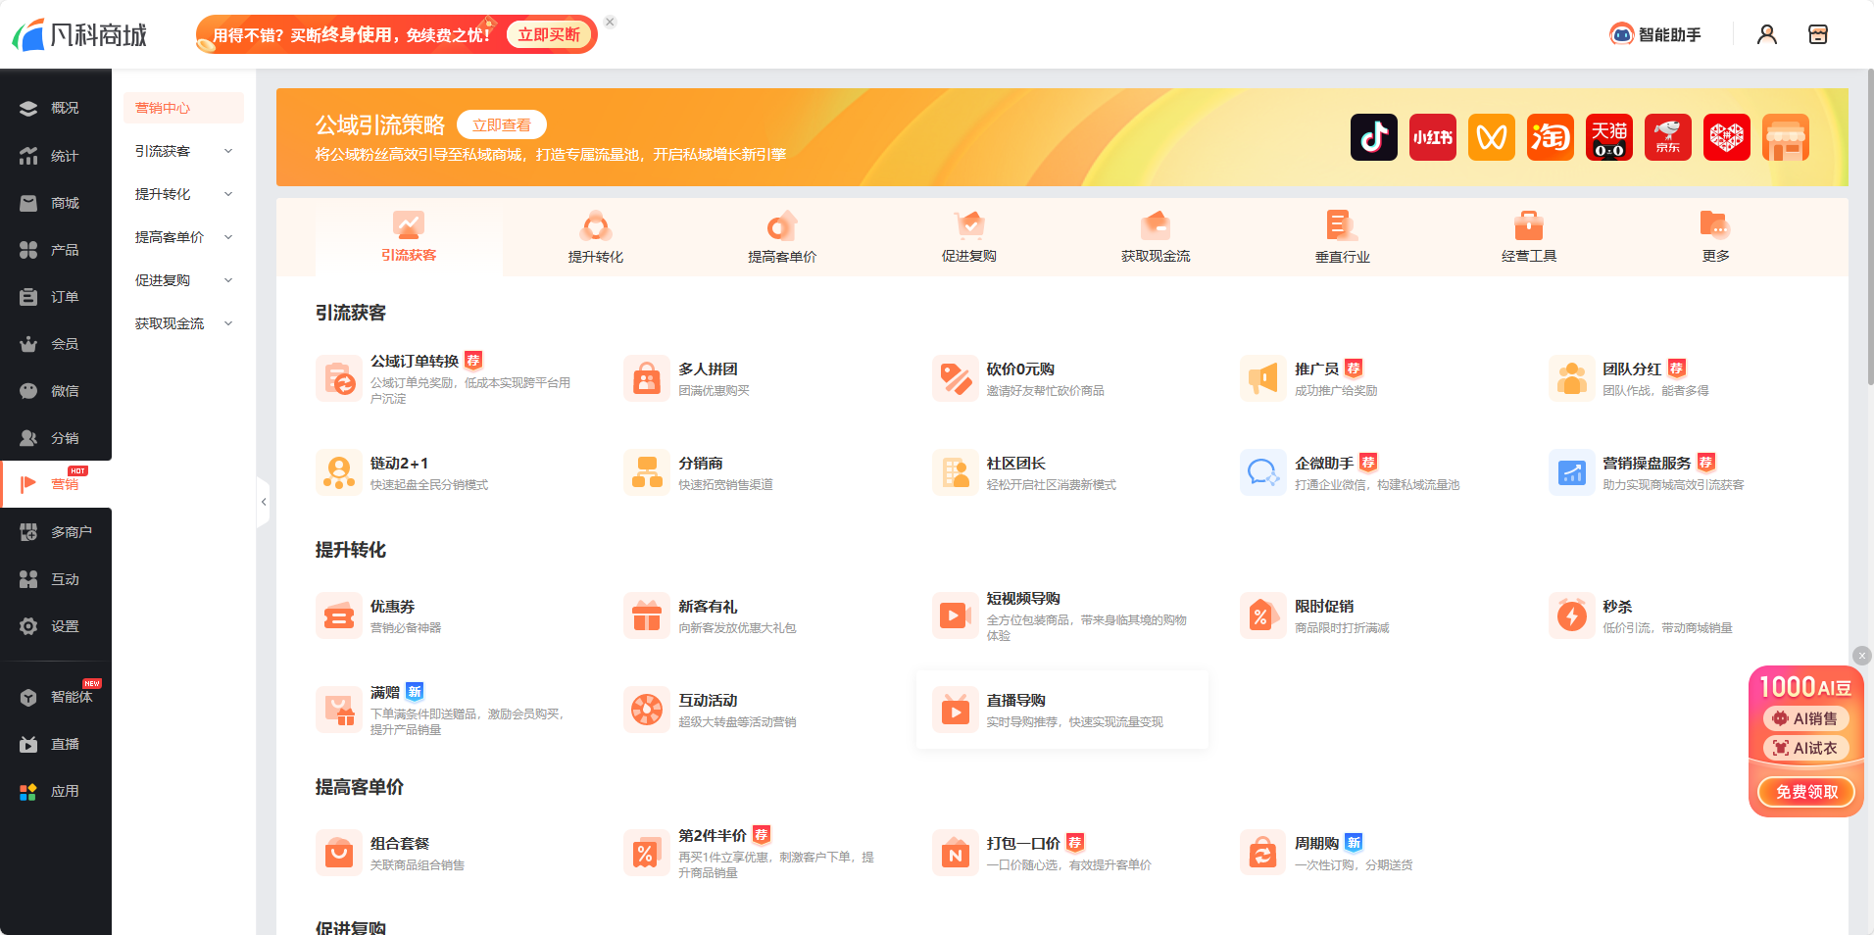Go to 概况 in main navigation
Viewport: 1874px width, 935px height.
tap(56, 108)
